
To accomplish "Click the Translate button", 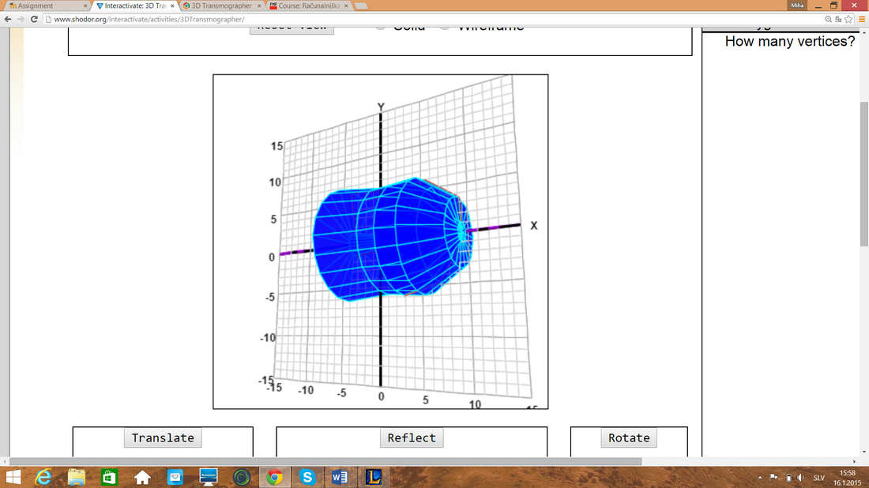I will point(163,438).
